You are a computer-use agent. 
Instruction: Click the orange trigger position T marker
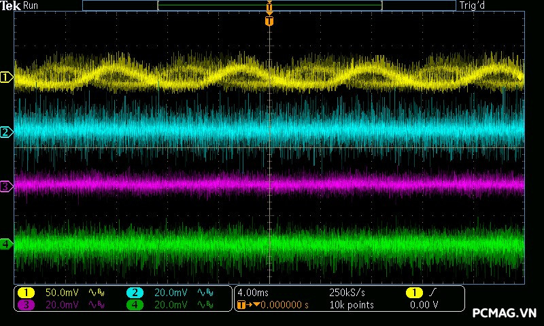pos(269,22)
